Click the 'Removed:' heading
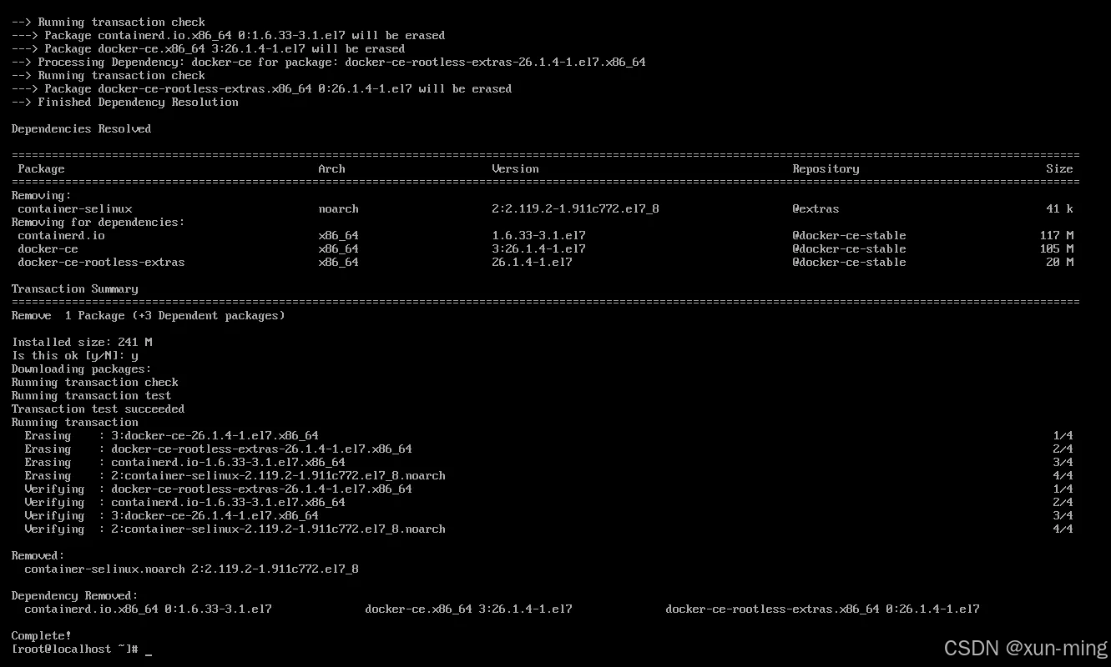Image resolution: width=1111 pixels, height=667 pixels. point(38,555)
